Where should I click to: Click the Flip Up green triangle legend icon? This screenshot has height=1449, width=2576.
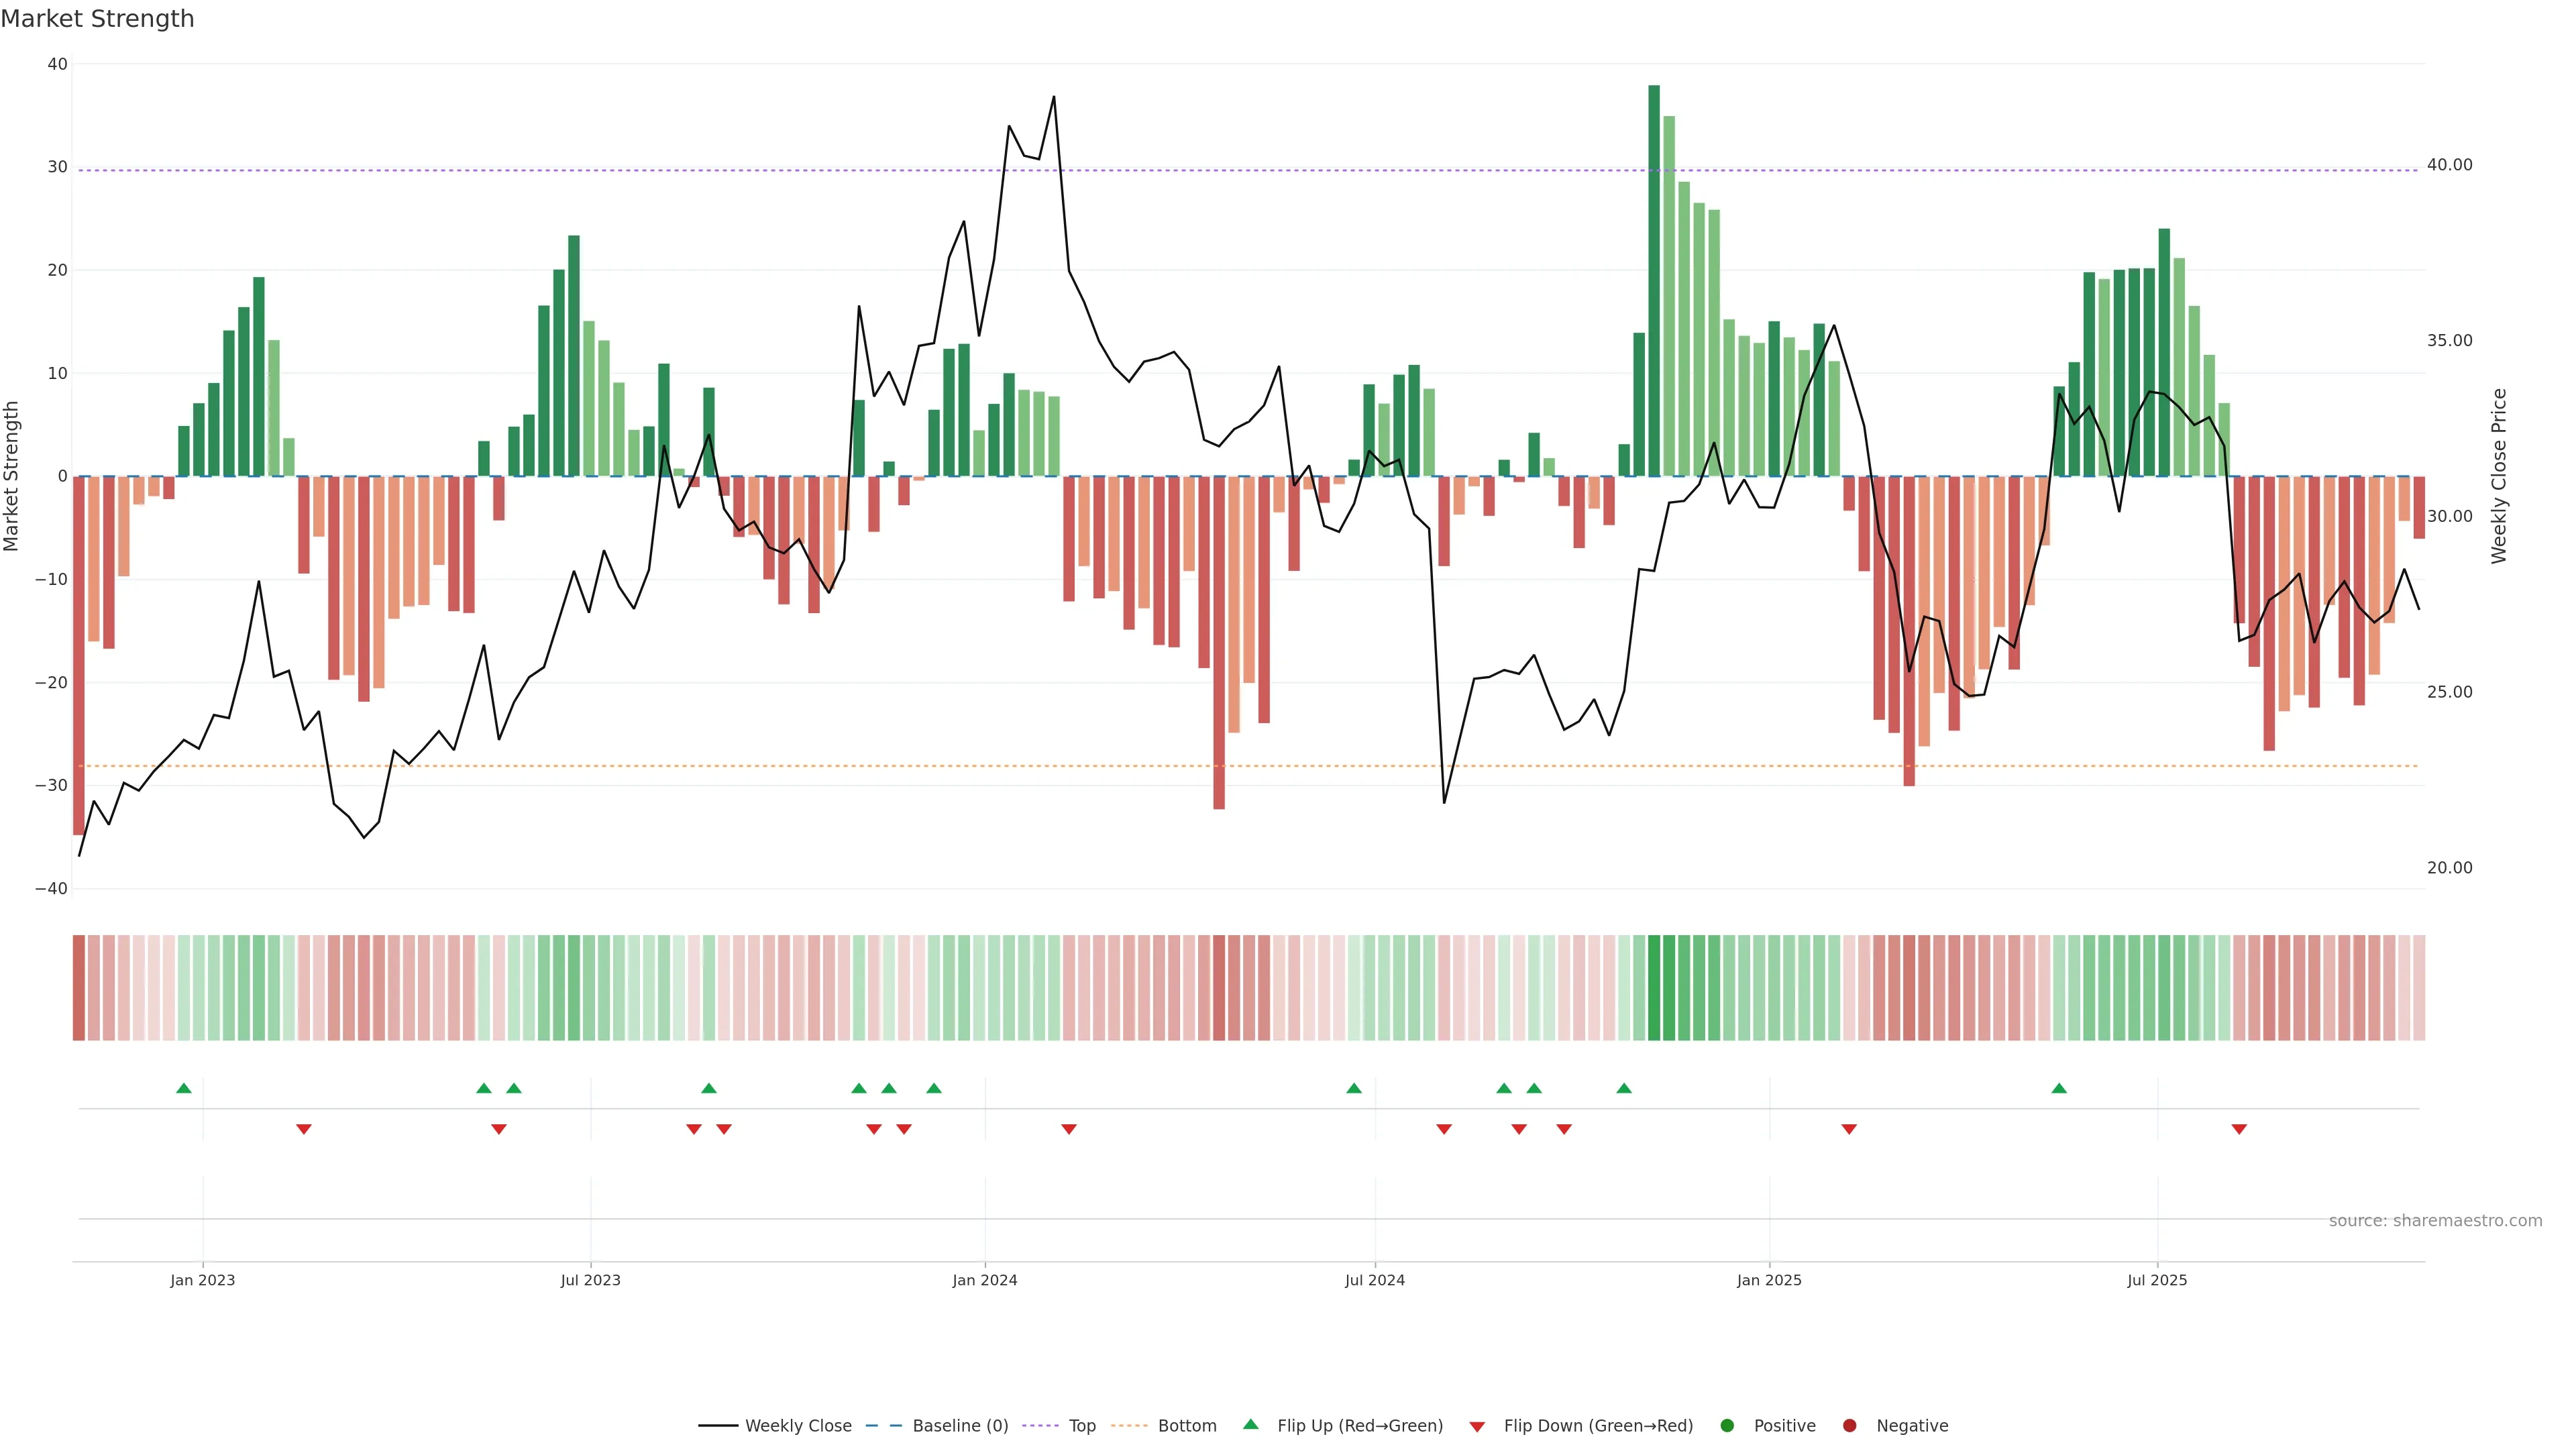[x=1250, y=1425]
